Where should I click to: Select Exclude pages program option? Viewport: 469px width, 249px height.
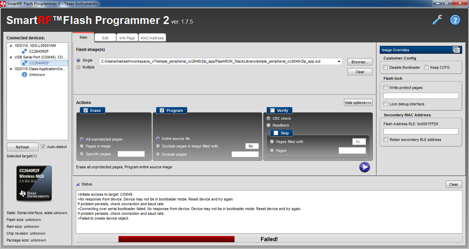click(158, 154)
